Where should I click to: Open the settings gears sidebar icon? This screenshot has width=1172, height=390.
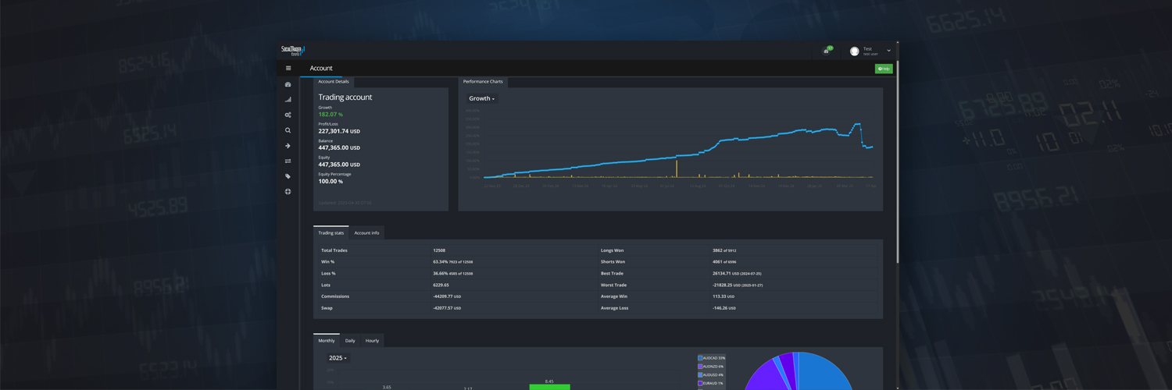click(x=288, y=115)
